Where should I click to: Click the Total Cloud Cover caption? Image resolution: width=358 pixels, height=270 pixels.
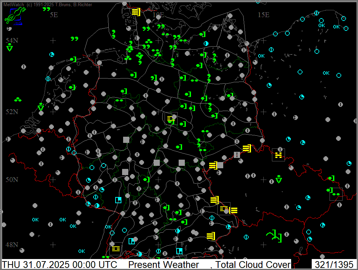coord(253,265)
